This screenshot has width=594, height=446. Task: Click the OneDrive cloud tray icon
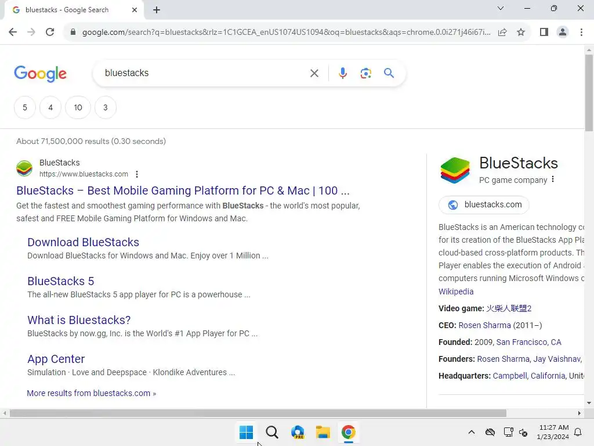(x=490, y=432)
